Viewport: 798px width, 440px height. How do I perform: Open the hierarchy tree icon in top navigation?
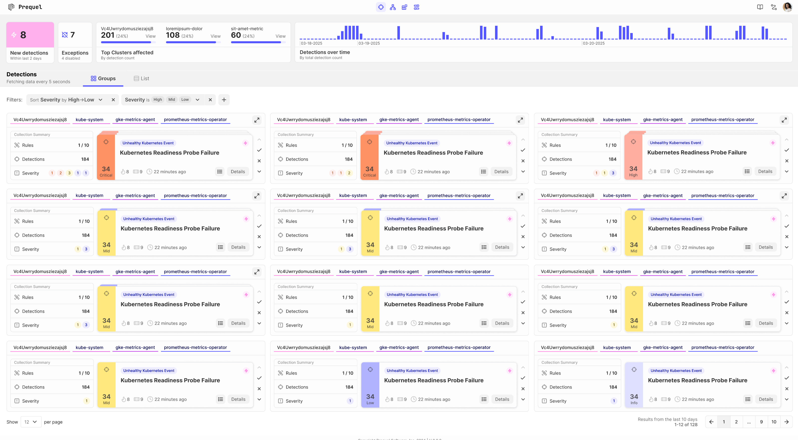393,7
